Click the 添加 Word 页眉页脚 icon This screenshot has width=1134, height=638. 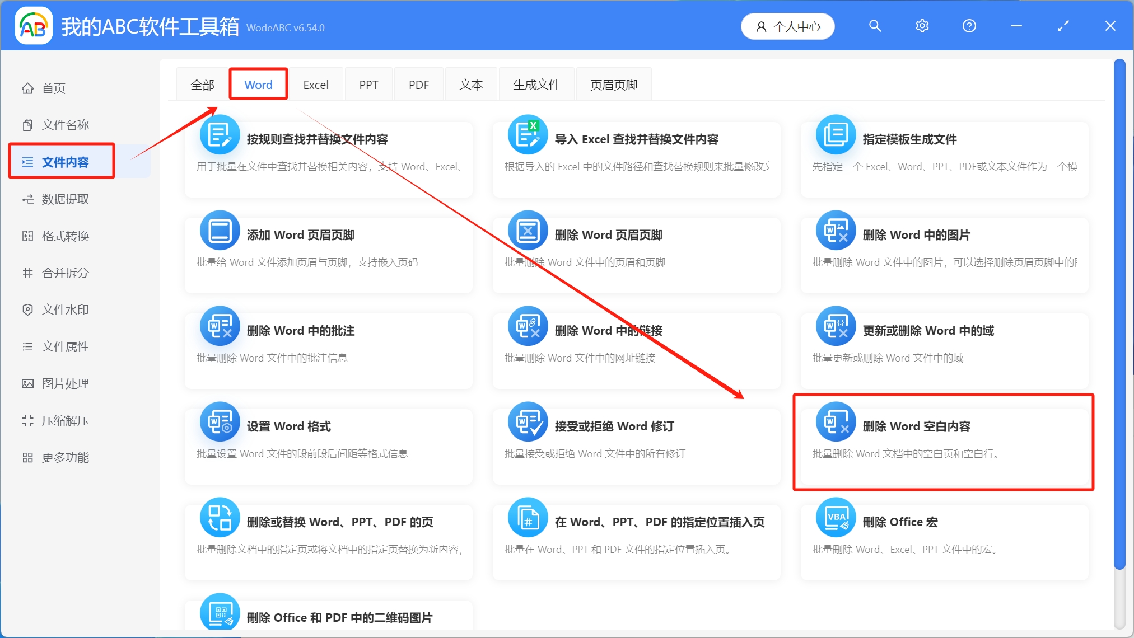[x=220, y=230]
